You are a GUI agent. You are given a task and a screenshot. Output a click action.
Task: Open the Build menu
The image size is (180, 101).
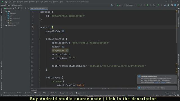click(37, 2)
